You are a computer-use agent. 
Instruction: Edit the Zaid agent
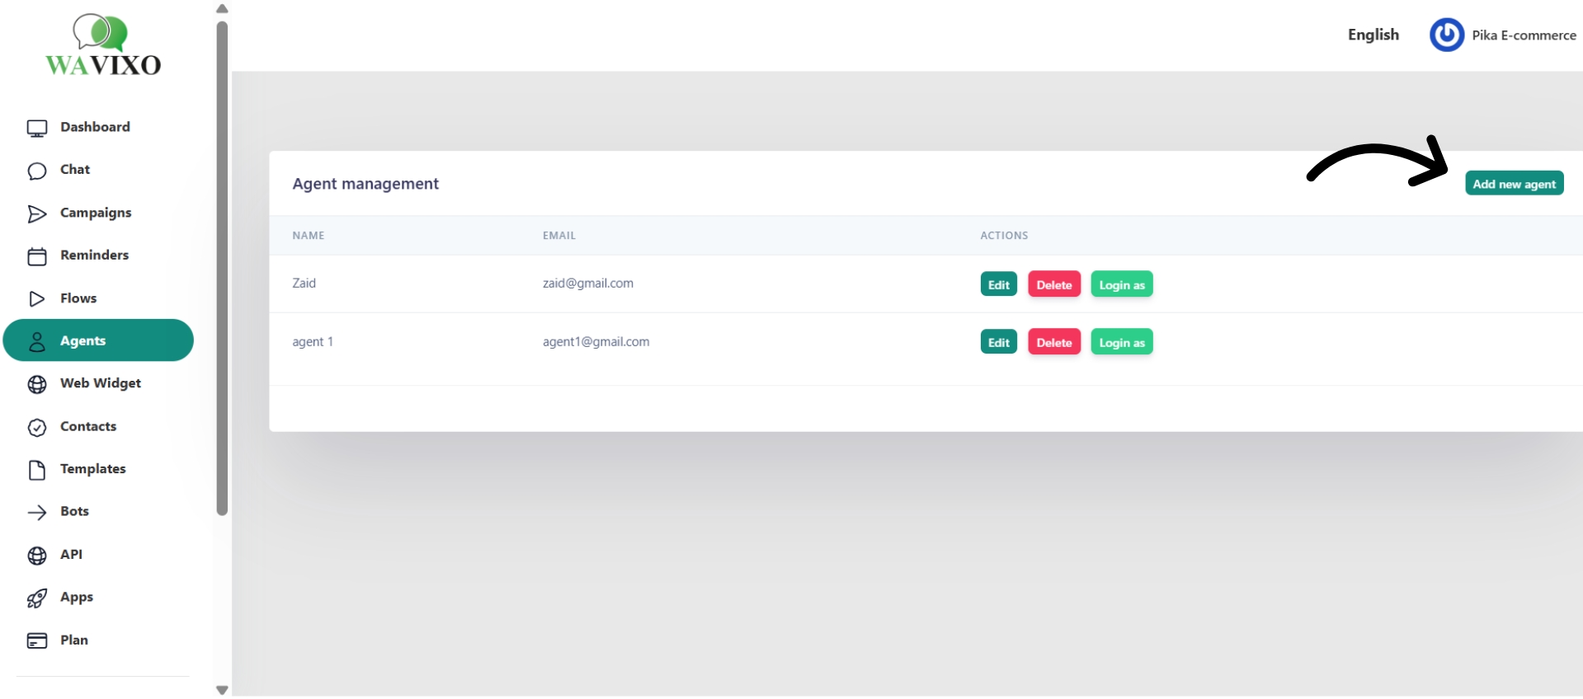[x=998, y=284]
